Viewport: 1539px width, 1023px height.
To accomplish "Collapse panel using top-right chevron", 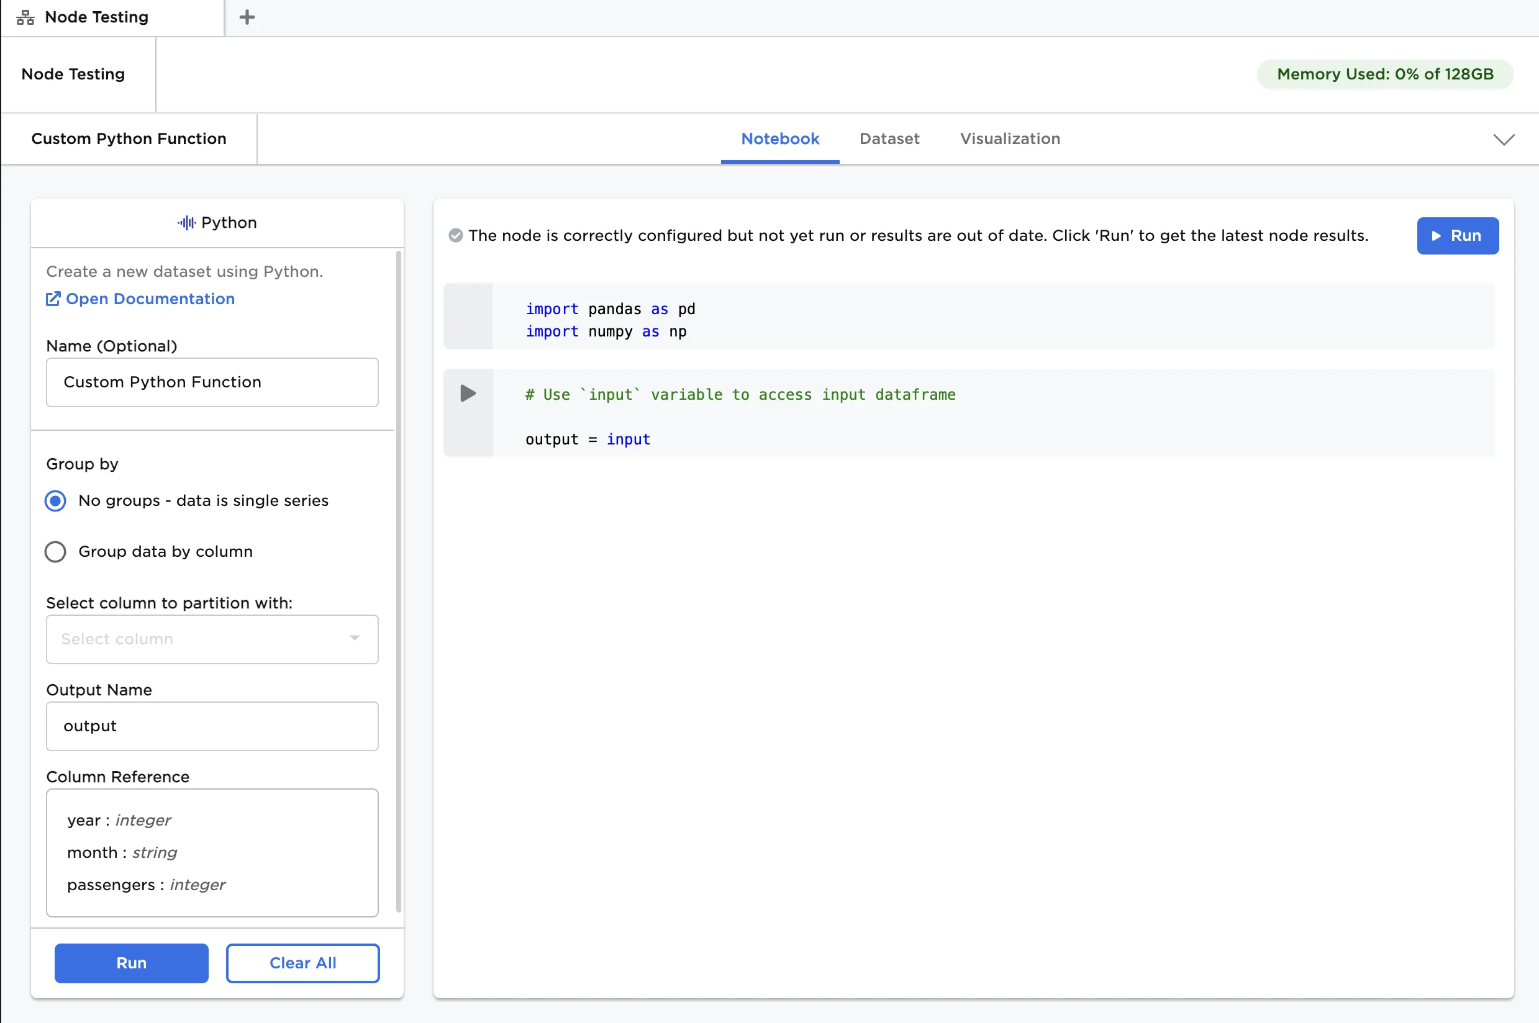I will tap(1504, 140).
